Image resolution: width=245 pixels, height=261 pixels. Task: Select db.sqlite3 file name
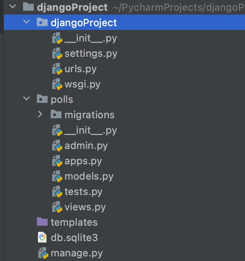click(74, 238)
